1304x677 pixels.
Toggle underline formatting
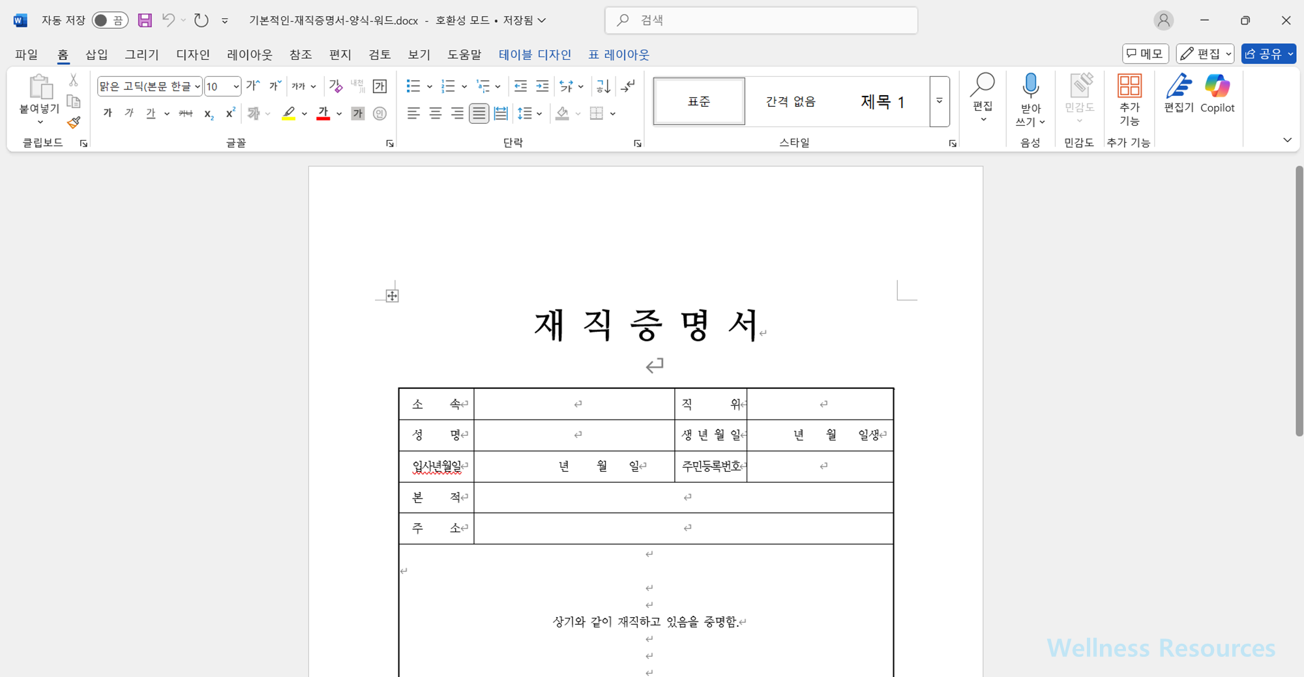pyautogui.click(x=151, y=113)
